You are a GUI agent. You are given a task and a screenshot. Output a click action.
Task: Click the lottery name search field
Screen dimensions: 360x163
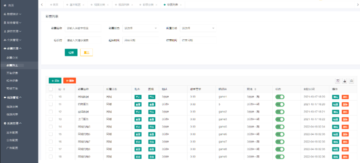[83, 28]
